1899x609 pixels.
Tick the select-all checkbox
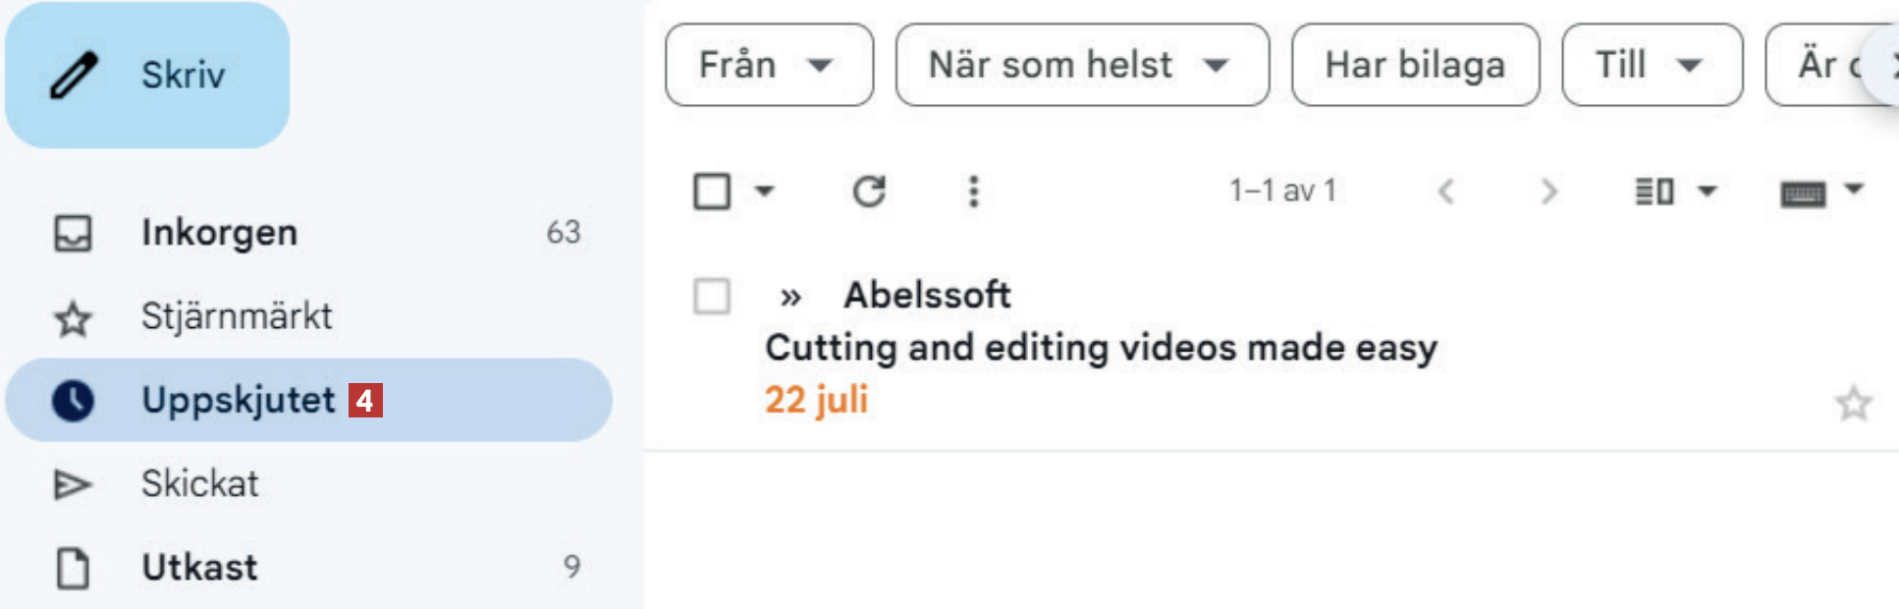pos(712,191)
